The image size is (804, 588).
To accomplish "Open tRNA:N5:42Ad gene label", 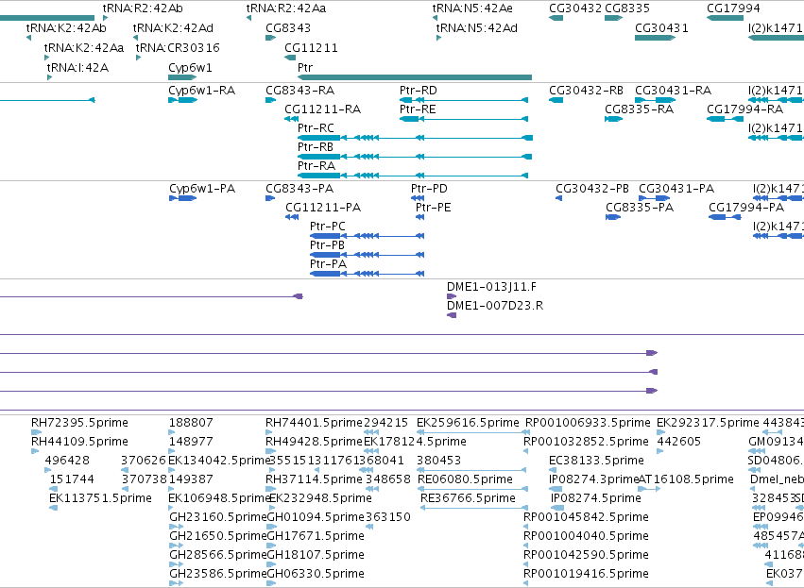I will pyautogui.click(x=477, y=27).
